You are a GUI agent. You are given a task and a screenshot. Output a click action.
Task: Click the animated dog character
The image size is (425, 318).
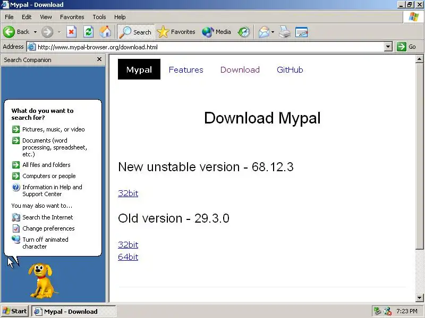pyautogui.click(x=42, y=281)
